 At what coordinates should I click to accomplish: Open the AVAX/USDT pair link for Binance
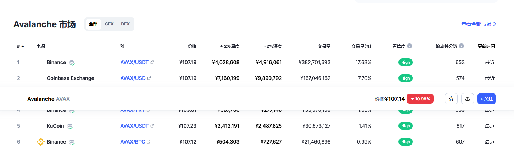click(134, 62)
